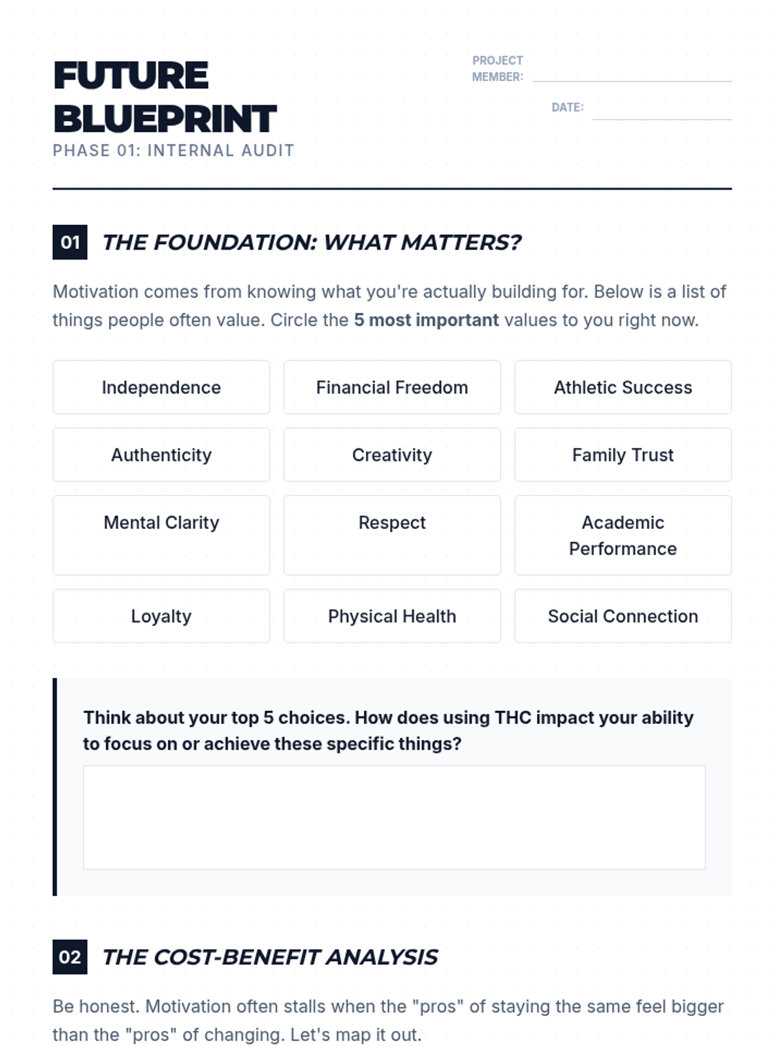This screenshot has width=784, height=1046.
Task: Pick the Family Trust value
Action: [x=623, y=454]
